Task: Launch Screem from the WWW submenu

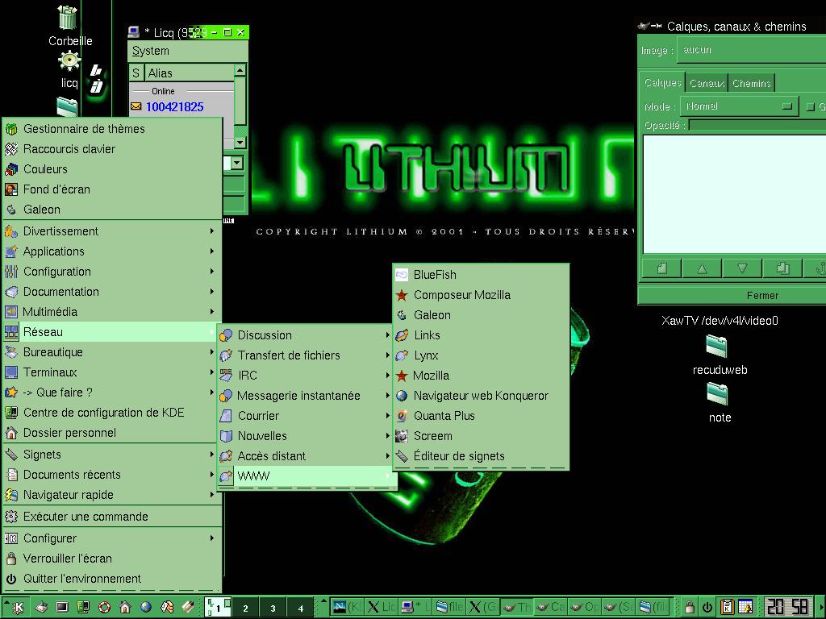Action: 481,436
